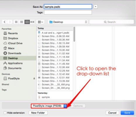Click the Recents clock icon
This screenshot has width=136, height=117.
click(x=5, y=33)
